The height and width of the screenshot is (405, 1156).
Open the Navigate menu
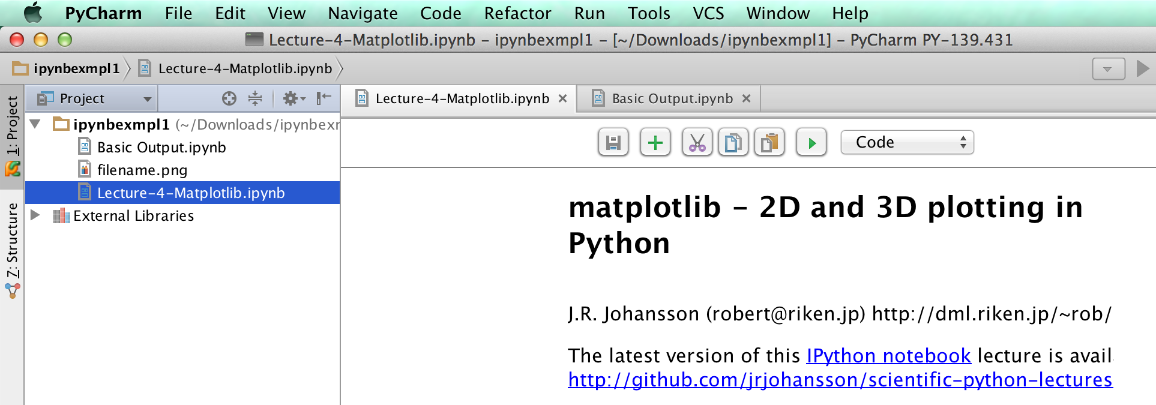pos(363,13)
